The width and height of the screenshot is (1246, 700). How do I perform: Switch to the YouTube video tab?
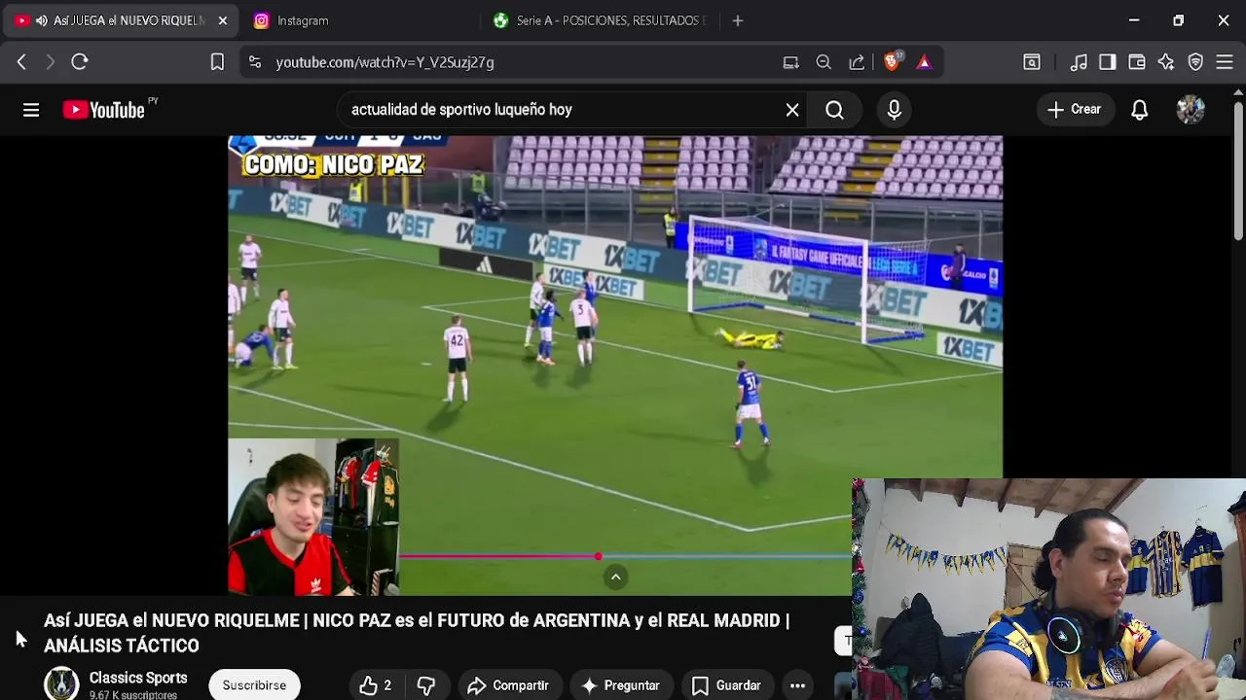point(119,20)
